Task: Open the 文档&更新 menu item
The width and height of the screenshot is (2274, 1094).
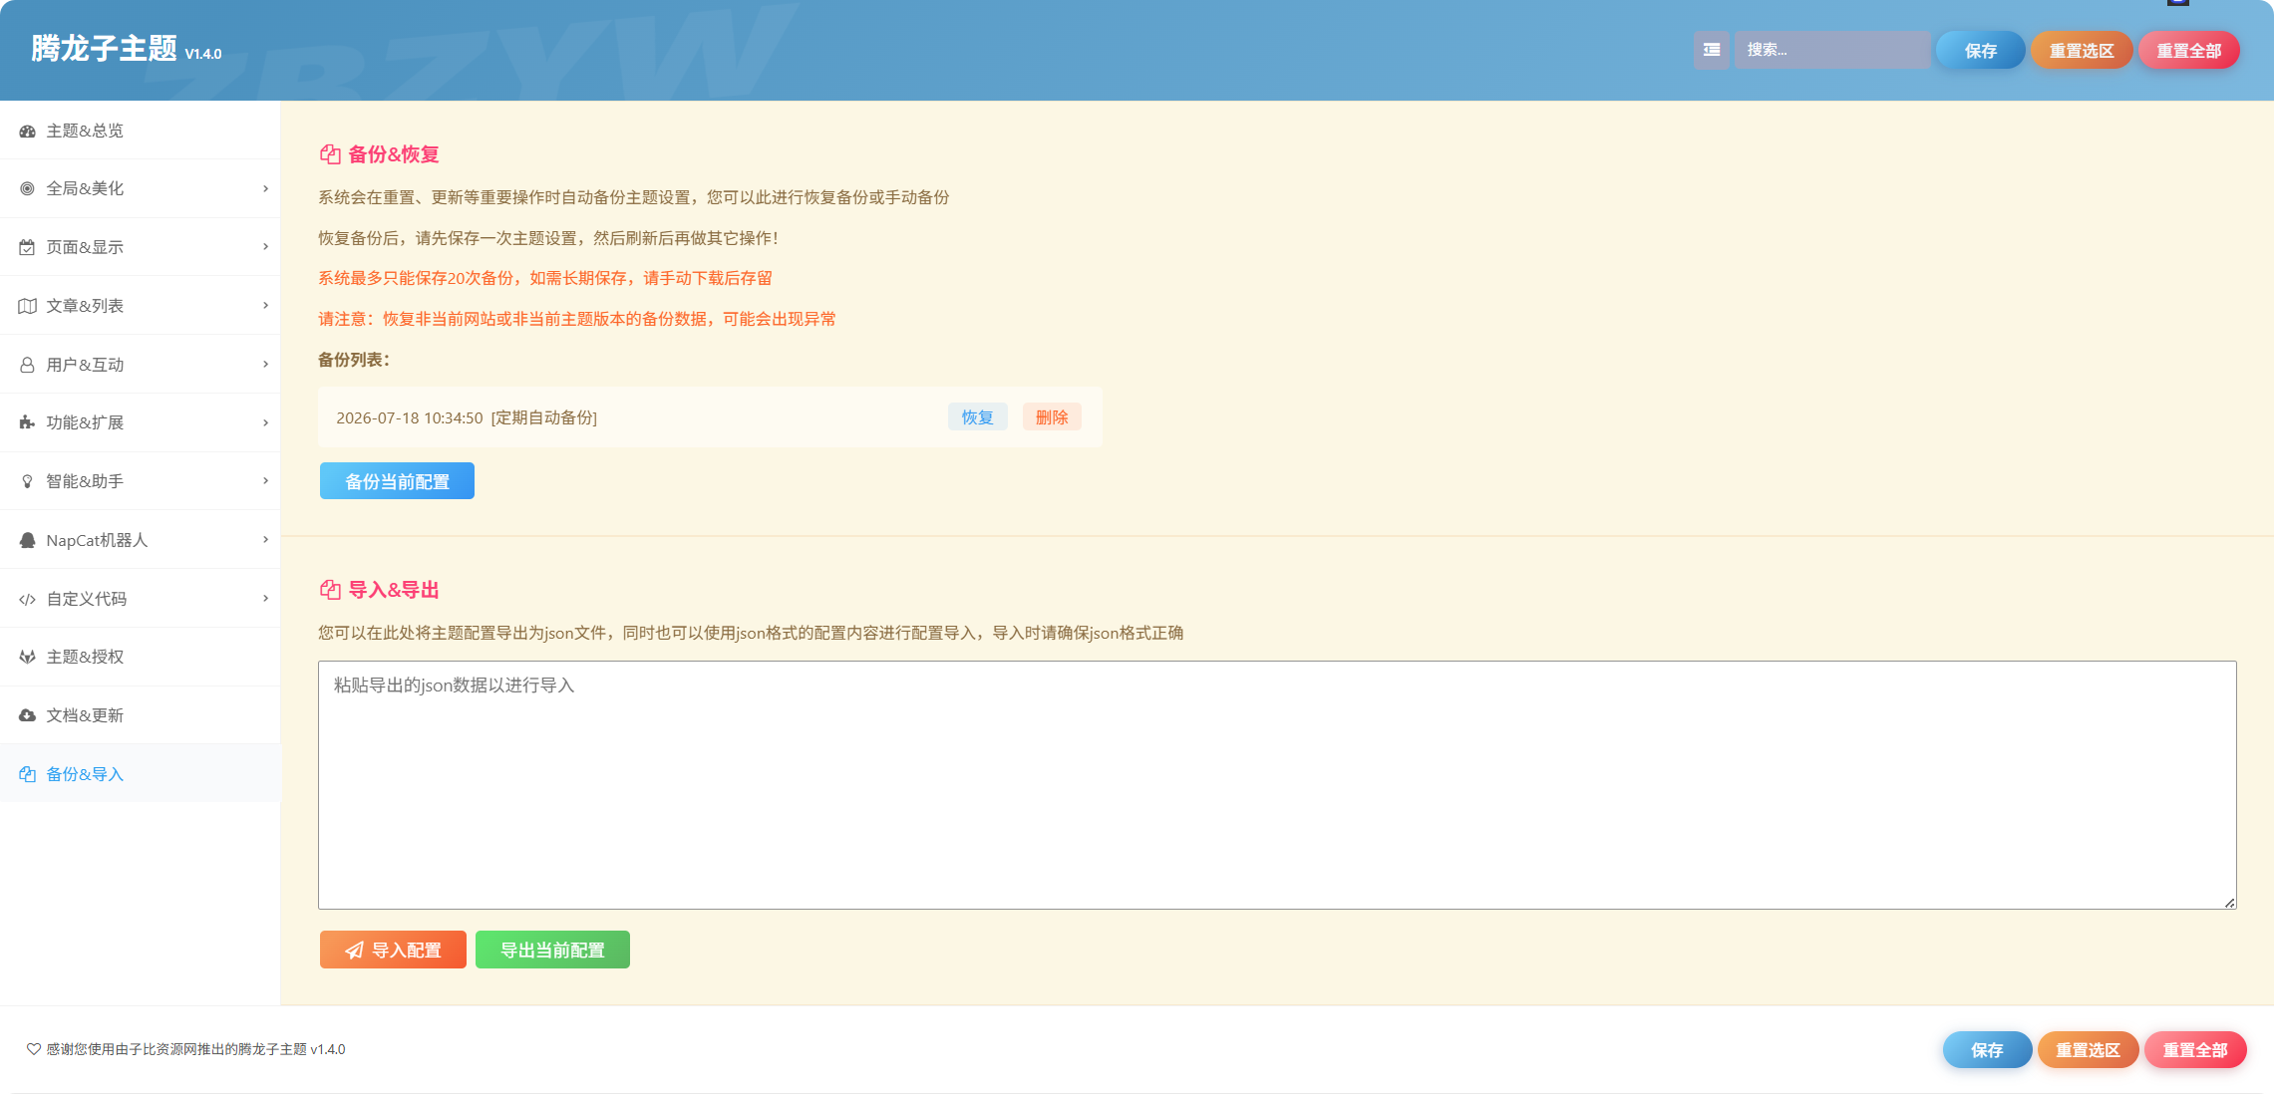Action: click(x=140, y=715)
